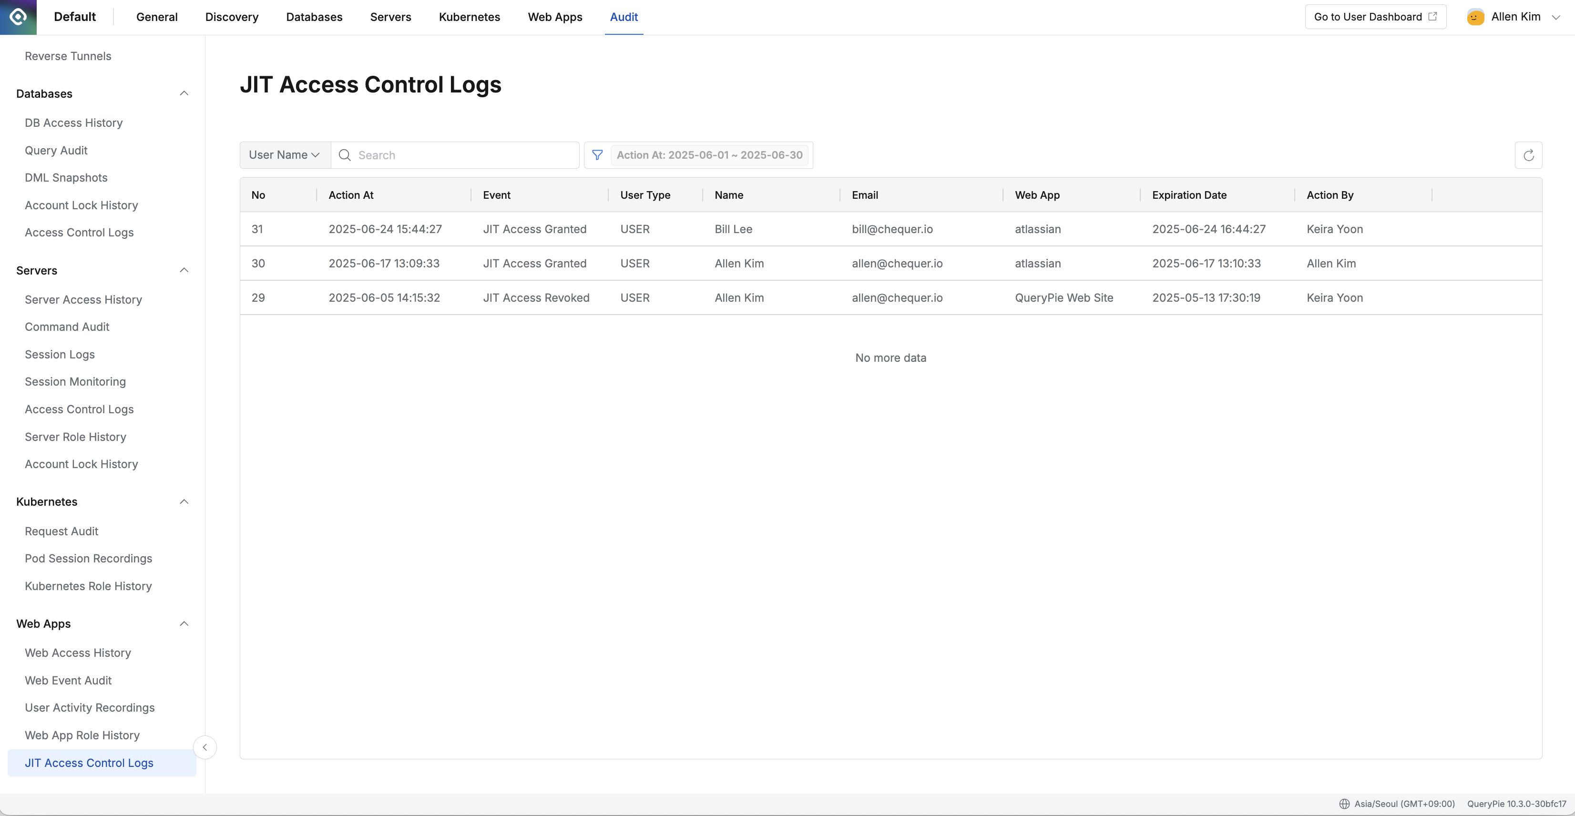Open Session Monitoring in the sidebar

[x=75, y=381]
